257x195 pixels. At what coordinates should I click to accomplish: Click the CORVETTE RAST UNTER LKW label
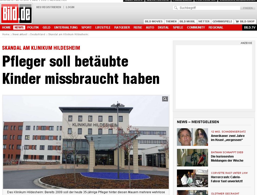(229, 173)
